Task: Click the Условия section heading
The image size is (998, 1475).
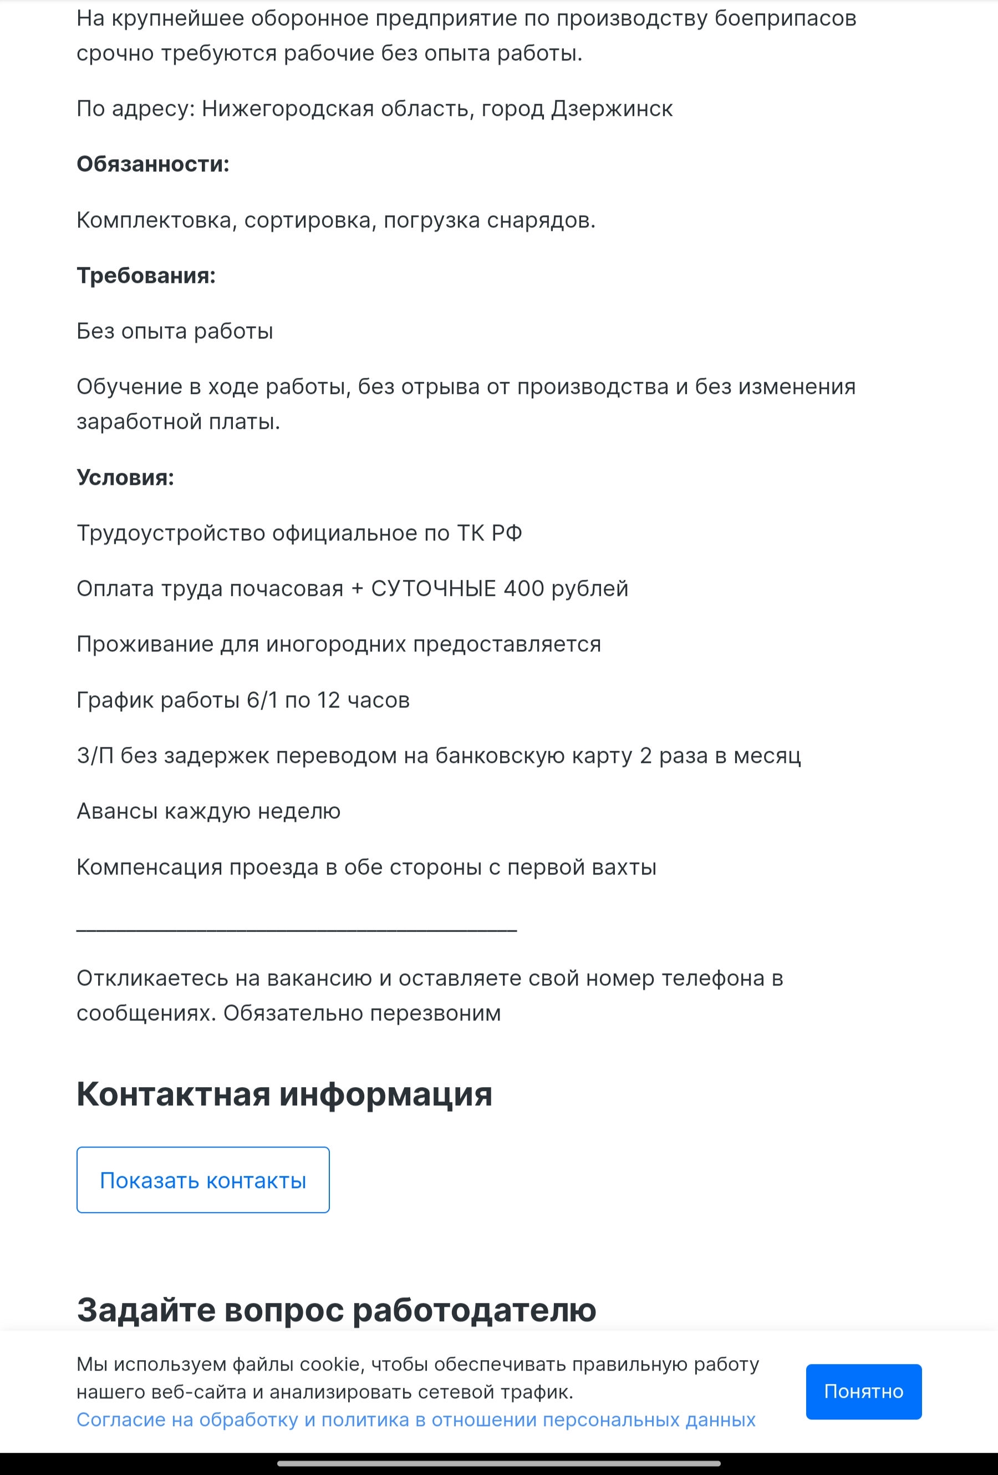Action: (x=125, y=477)
